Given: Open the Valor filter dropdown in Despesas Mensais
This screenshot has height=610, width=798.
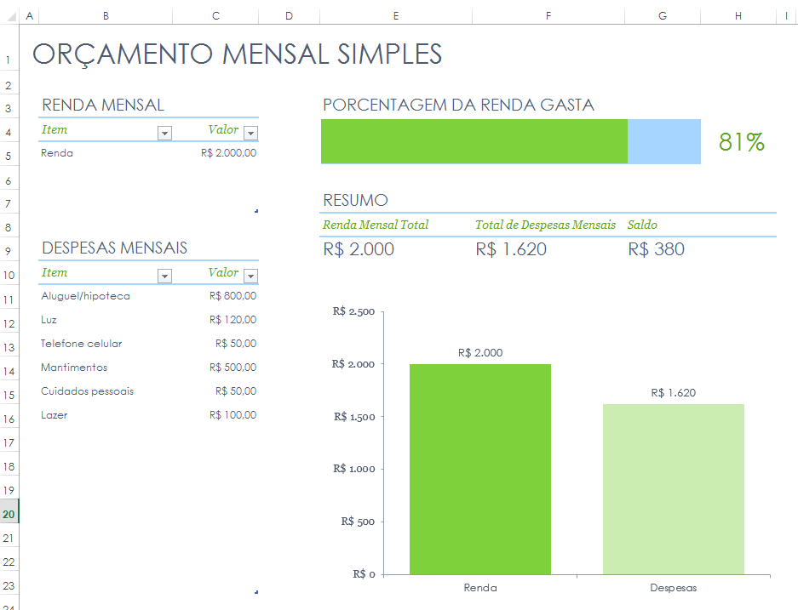Looking at the screenshot, I should (251, 274).
